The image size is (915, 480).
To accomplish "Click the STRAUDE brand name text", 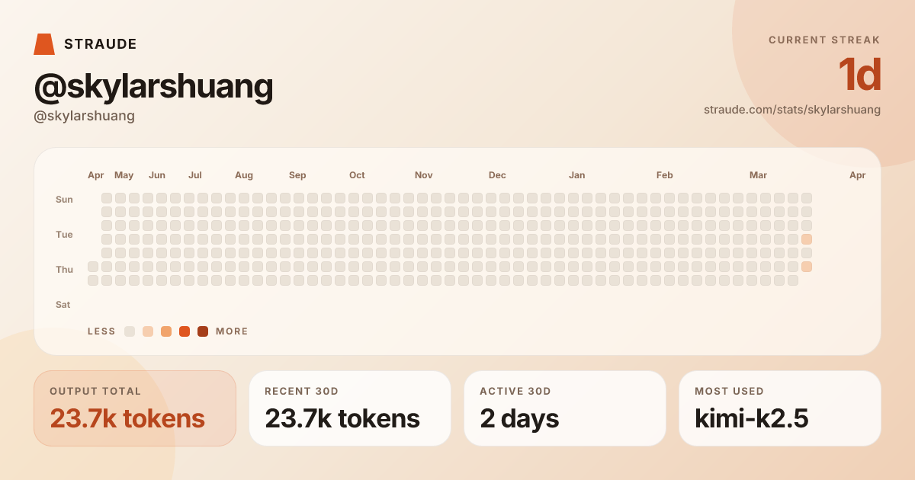I will click(101, 44).
